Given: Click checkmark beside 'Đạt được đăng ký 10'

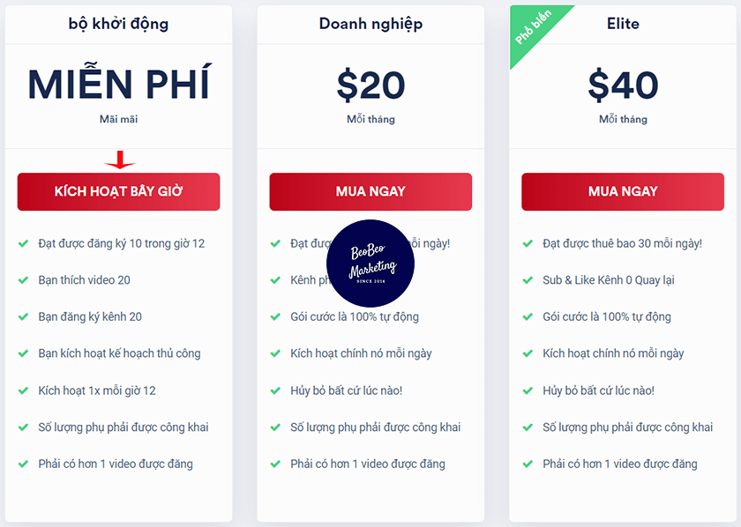Looking at the screenshot, I should click(24, 243).
